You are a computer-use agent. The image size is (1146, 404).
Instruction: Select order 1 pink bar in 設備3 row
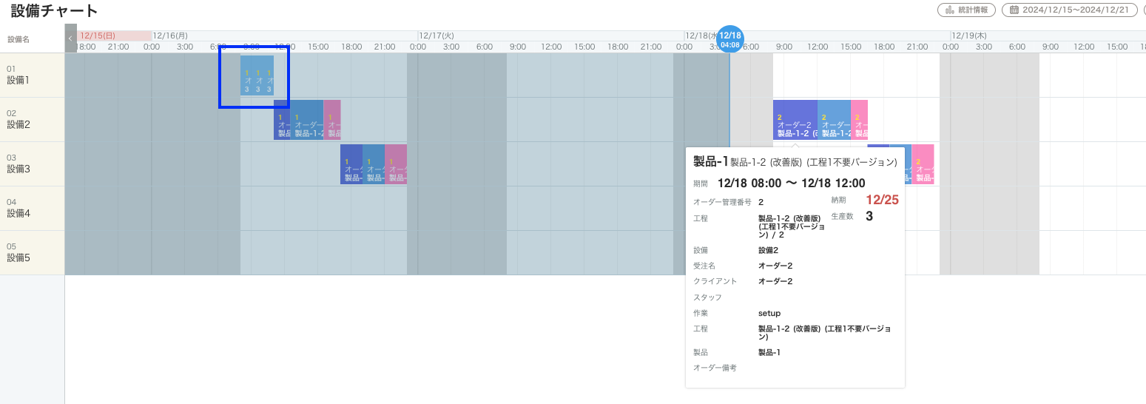coord(396,164)
